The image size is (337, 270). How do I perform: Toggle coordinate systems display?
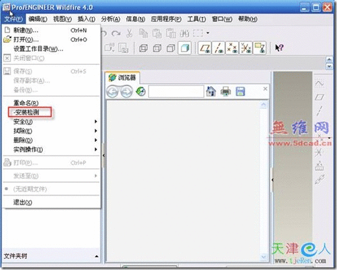pos(246,48)
